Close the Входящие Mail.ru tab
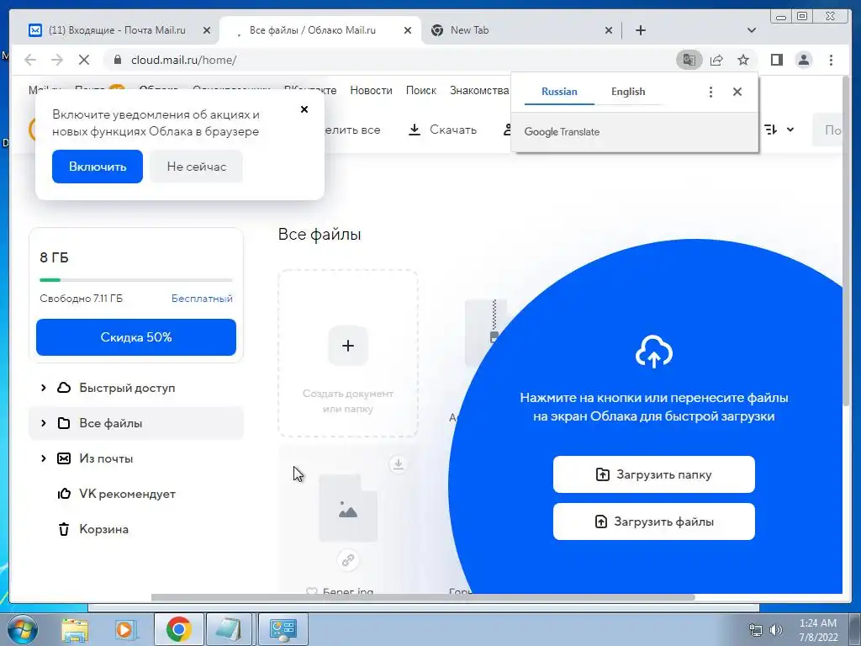 click(x=207, y=30)
